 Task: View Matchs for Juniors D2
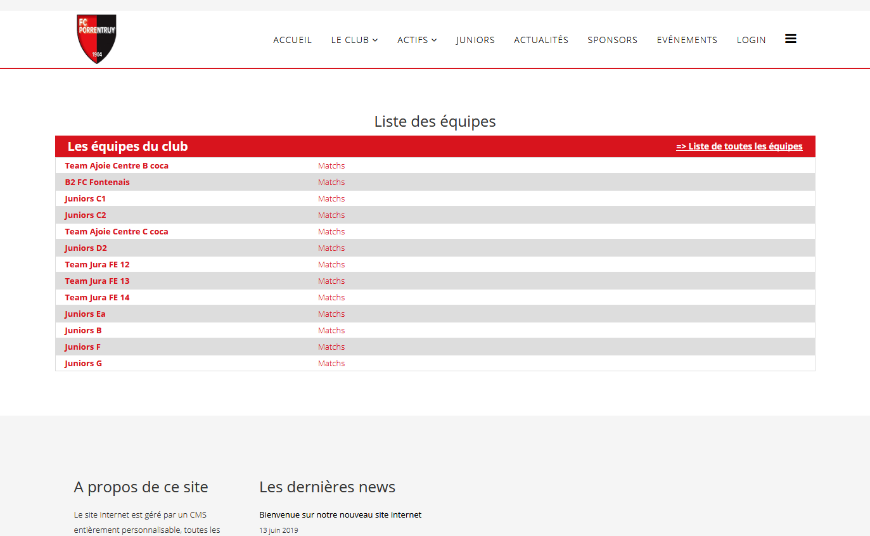click(331, 248)
